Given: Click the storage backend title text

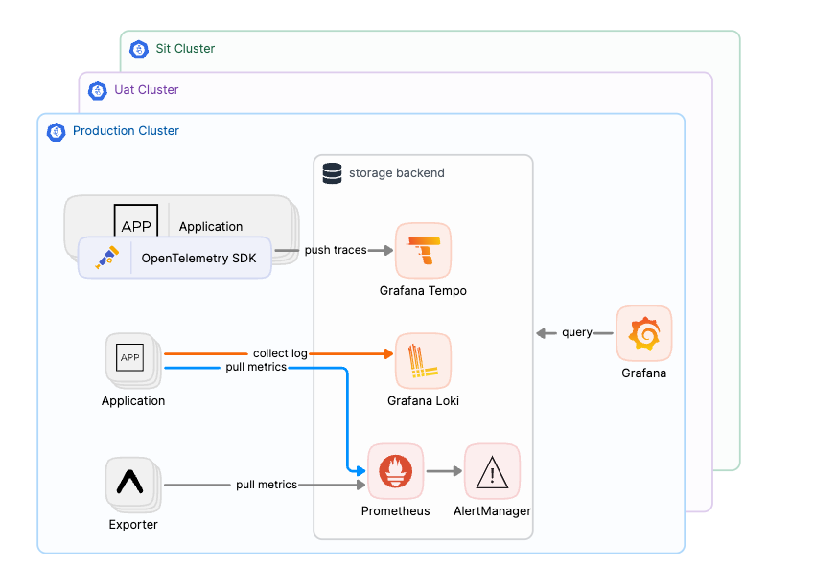Looking at the screenshot, I should [x=397, y=173].
